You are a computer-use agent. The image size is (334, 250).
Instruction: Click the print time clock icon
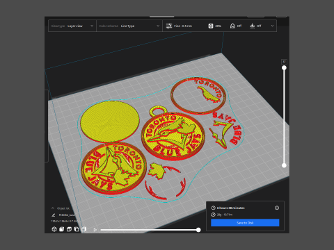(x=214, y=208)
